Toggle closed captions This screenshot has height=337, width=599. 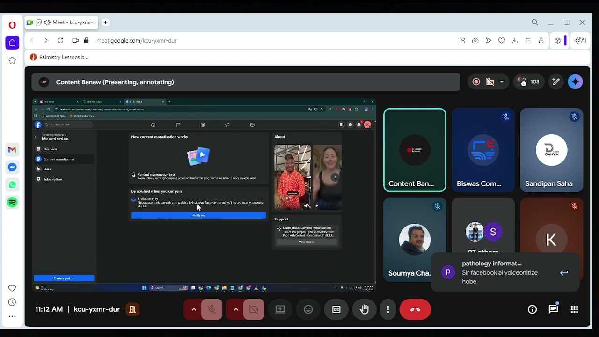pyautogui.click(x=336, y=309)
